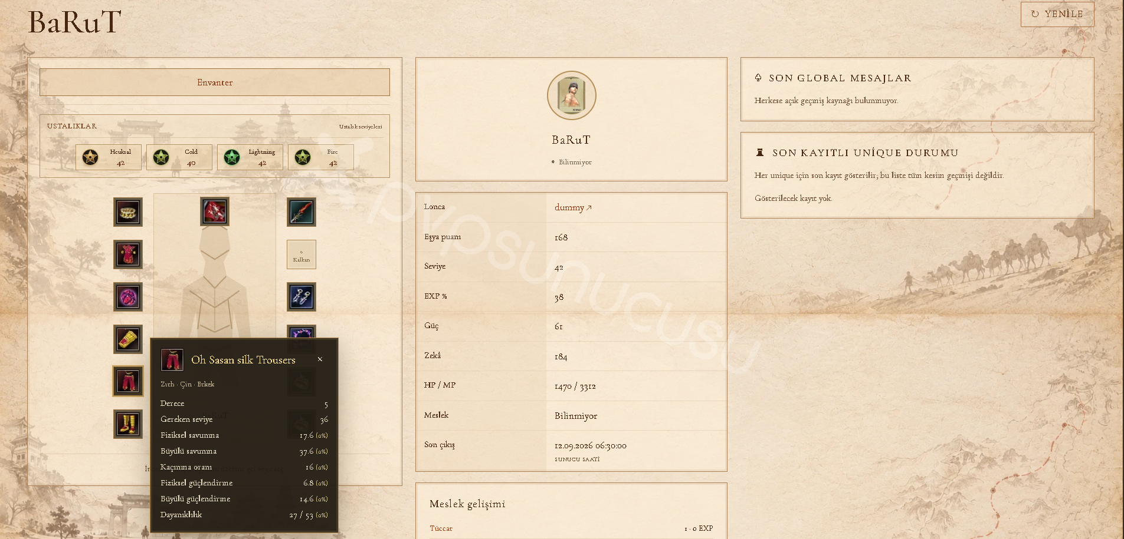Inspect the equipped red spear weapon
The width and height of the screenshot is (1124, 539).
(302, 212)
